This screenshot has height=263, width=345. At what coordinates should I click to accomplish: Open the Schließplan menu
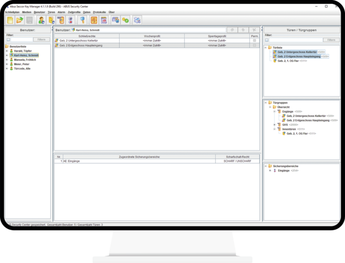coord(12,12)
